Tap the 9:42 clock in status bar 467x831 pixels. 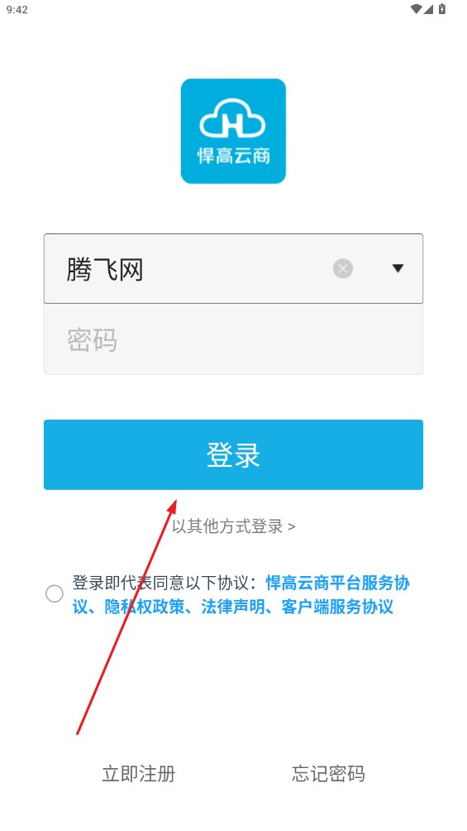click(x=17, y=10)
